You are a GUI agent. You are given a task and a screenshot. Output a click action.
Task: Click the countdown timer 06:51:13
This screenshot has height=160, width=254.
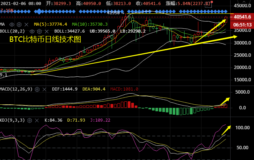pos(242,24)
